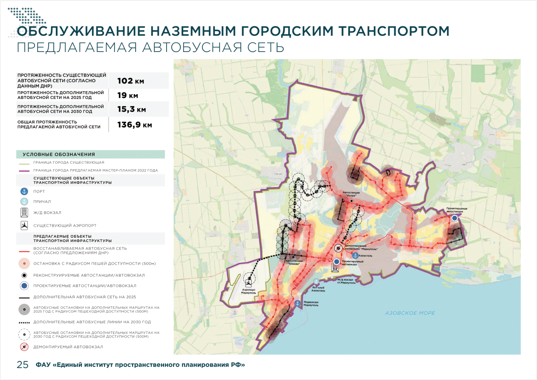Click the Морвокзал Мариуполь anchor marker on map

(297, 303)
